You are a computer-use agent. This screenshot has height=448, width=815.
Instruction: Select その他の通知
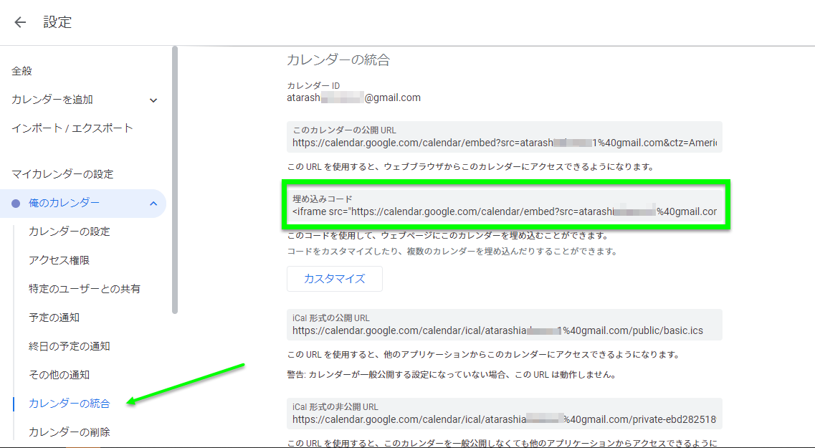pyautogui.click(x=59, y=375)
